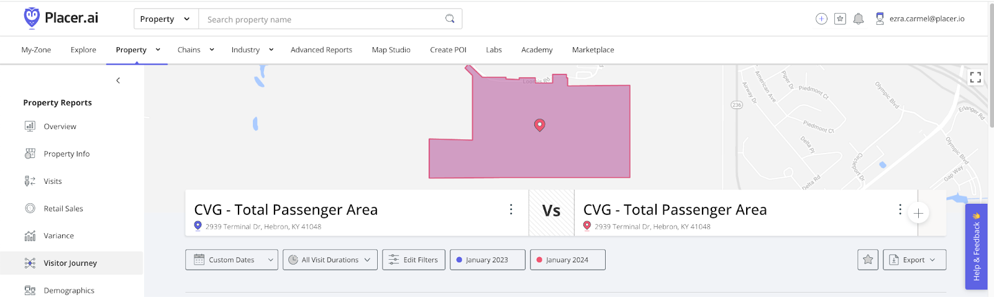
Task: Toggle fullscreen map view
Action: pyautogui.click(x=975, y=77)
